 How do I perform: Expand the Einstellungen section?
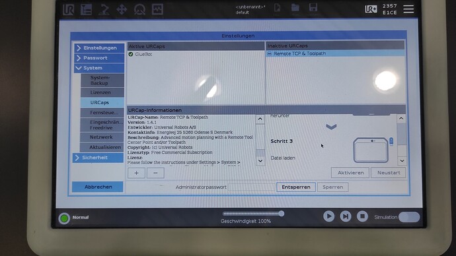(99, 48)
